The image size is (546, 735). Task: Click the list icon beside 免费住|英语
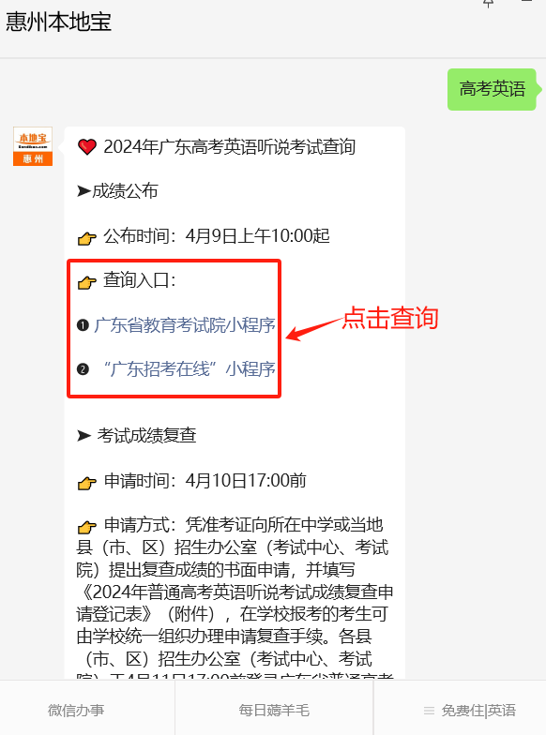coord(429,711)
